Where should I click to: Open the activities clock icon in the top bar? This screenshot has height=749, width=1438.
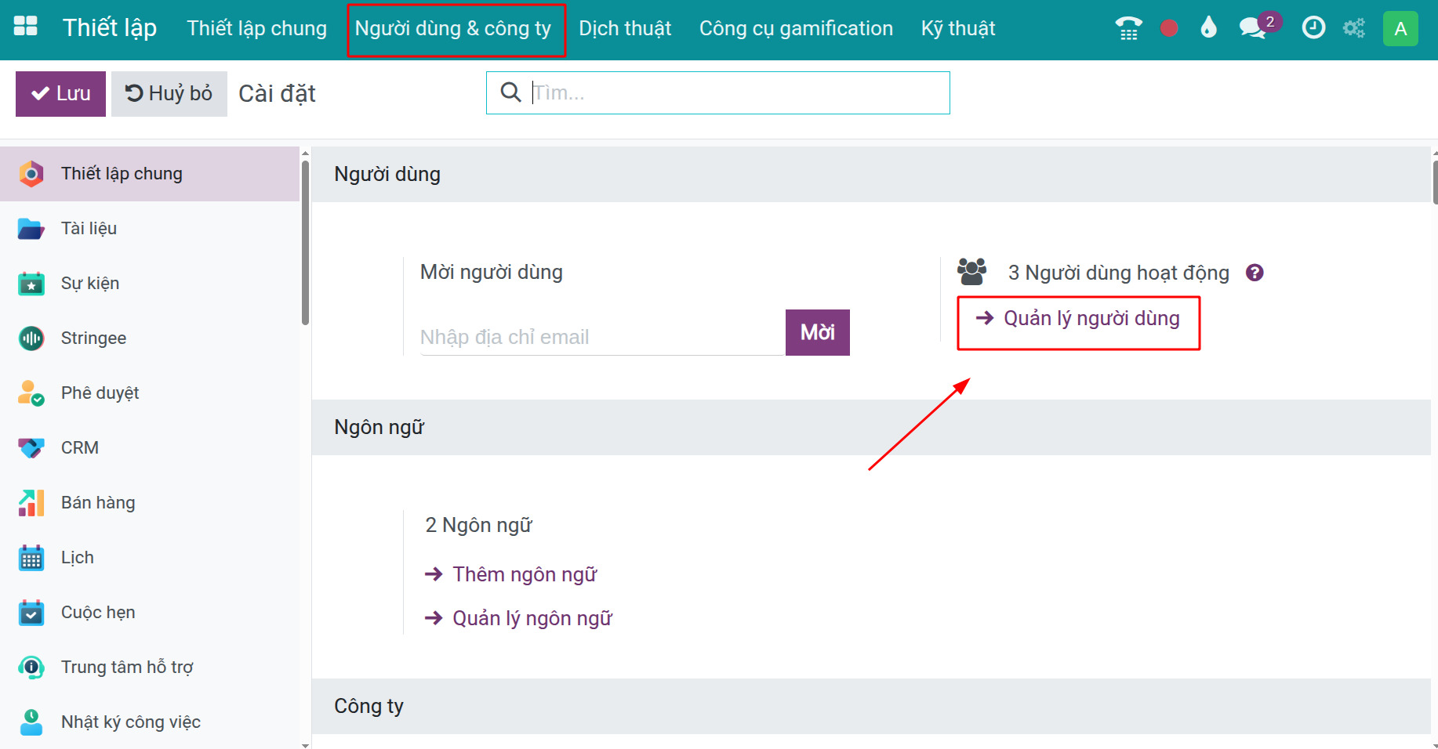(x=1313, y=27)
